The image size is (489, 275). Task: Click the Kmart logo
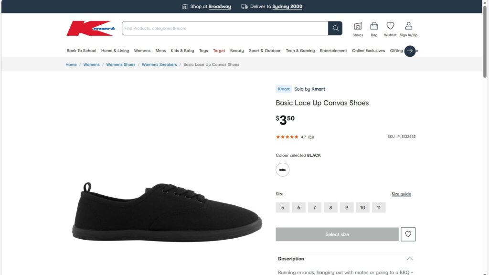[91, 28]
